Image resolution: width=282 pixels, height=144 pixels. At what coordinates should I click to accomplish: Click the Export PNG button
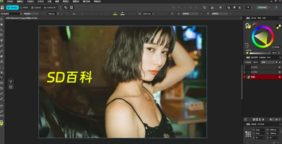tap(262, 7)
